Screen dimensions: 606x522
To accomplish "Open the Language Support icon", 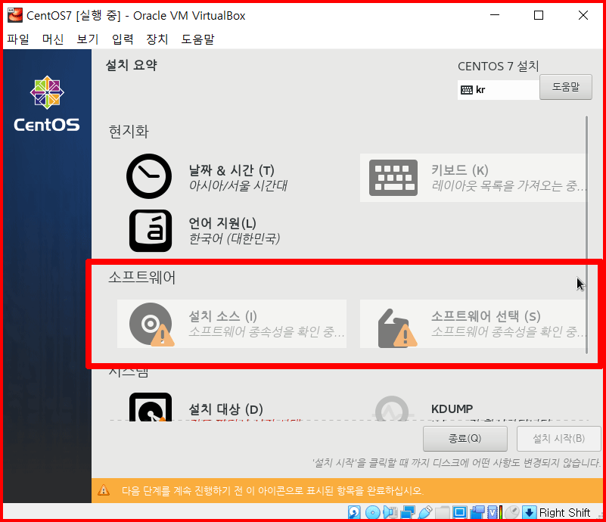I will click(x=151, y=231).
